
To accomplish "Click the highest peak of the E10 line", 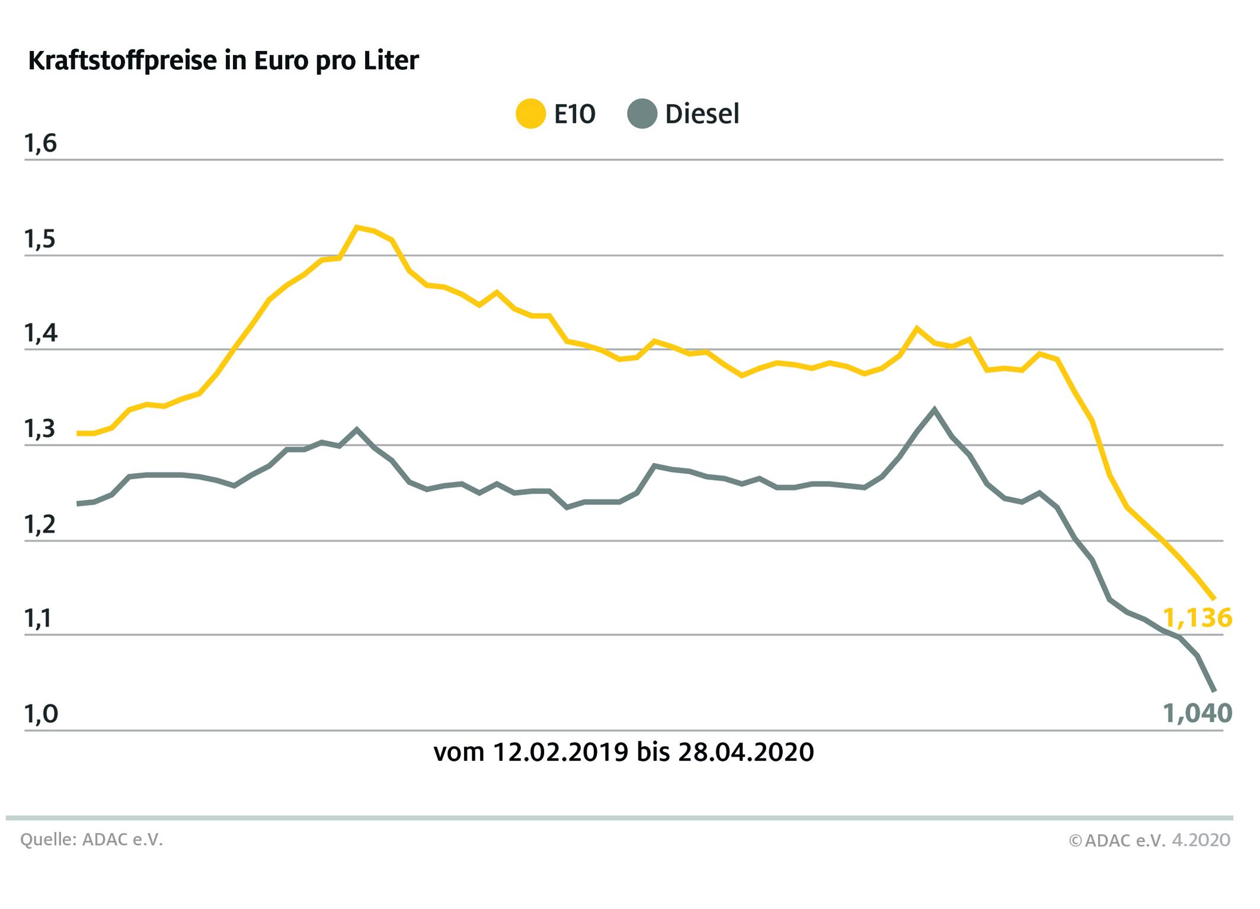I will 356,227.
